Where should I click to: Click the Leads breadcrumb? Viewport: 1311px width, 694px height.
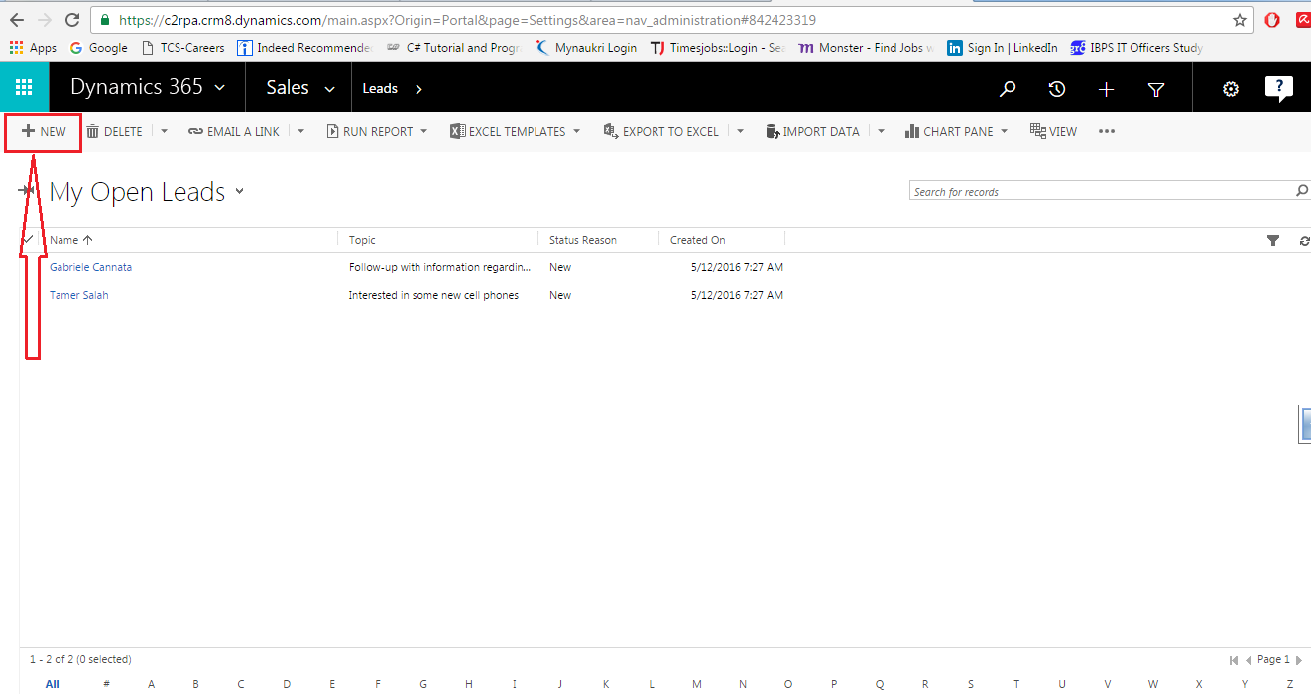[x=380, y=88]
